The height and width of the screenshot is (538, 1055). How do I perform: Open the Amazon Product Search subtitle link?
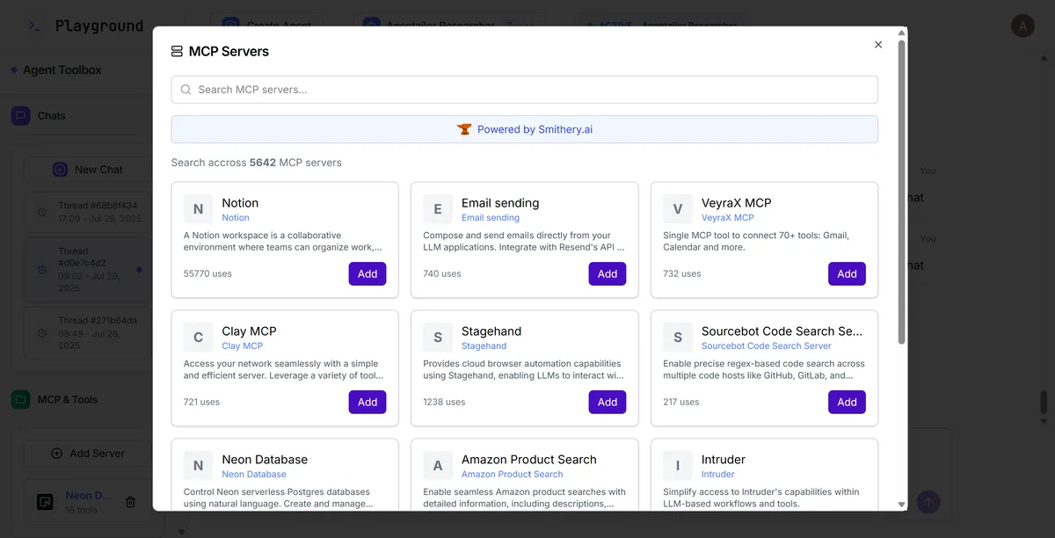513,475
